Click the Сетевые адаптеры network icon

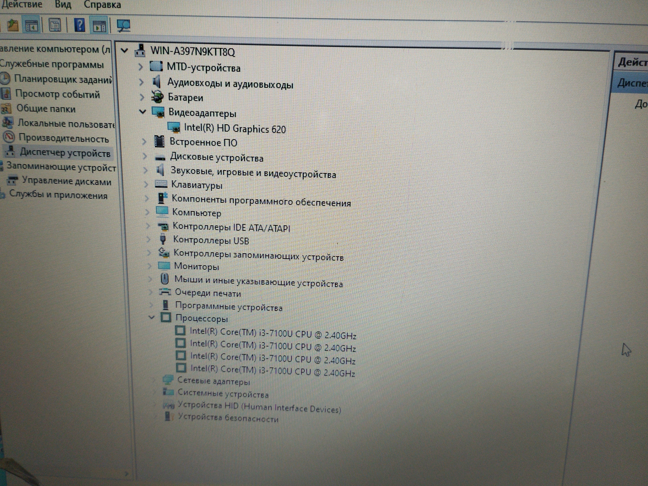168,380
